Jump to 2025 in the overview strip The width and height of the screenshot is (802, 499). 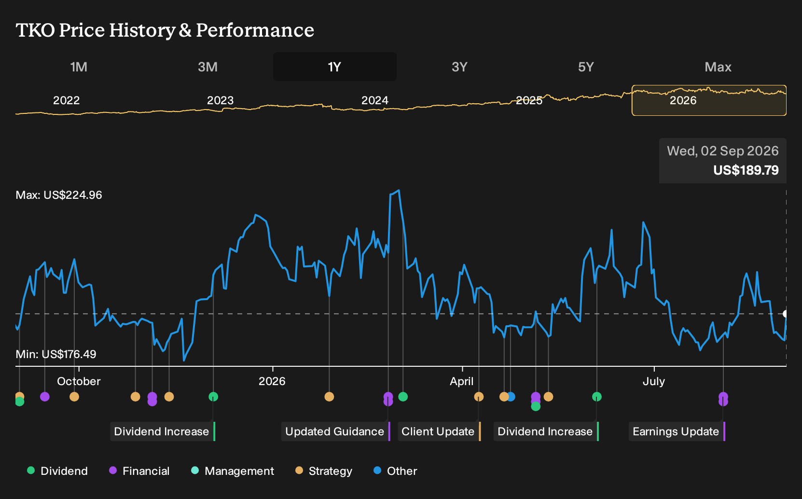[529, 100]
